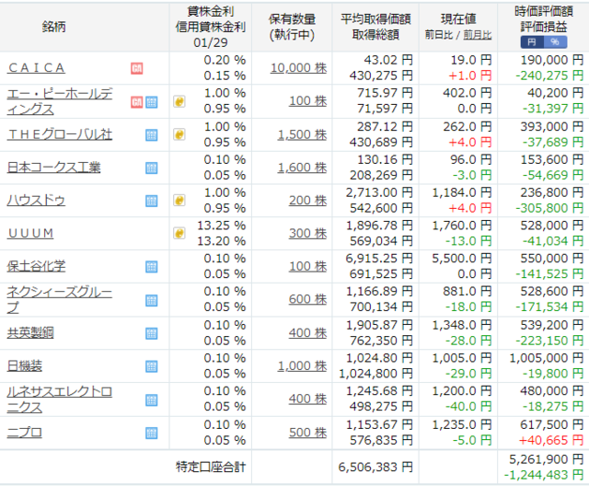Click 500 株 quantity for ニプロ
The height and width of the screenshot is (486, 589).
(307, 433)
